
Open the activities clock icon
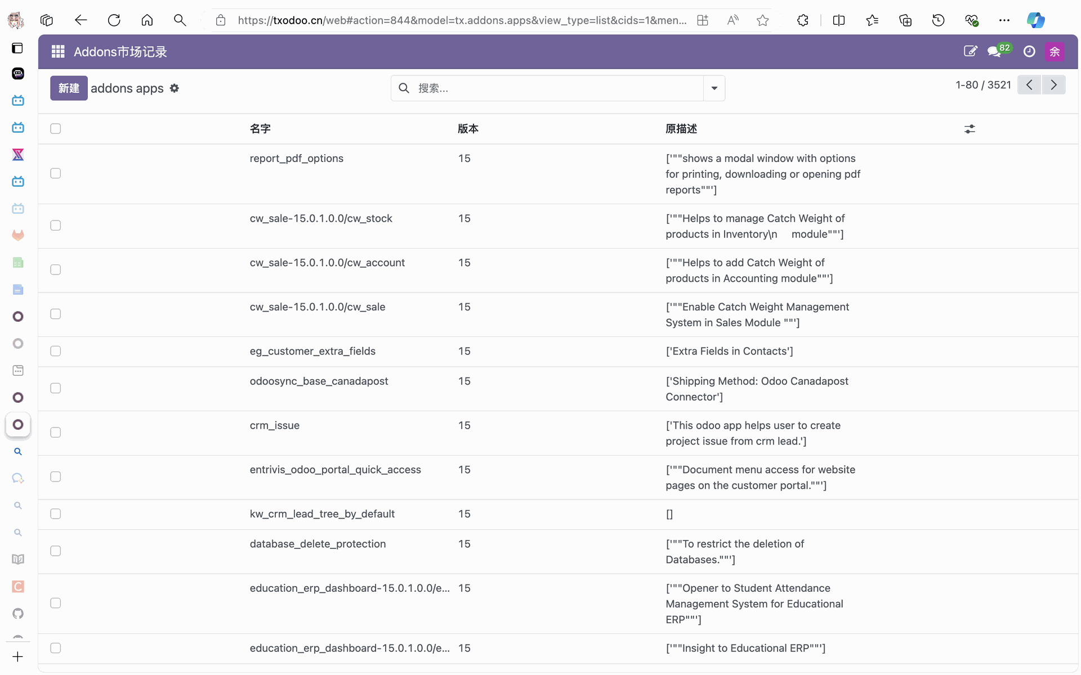point(1029,52)
